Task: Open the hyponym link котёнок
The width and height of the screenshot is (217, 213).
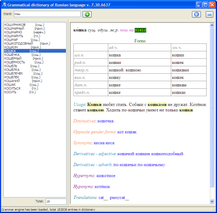Action: click(x=102, y=186)
